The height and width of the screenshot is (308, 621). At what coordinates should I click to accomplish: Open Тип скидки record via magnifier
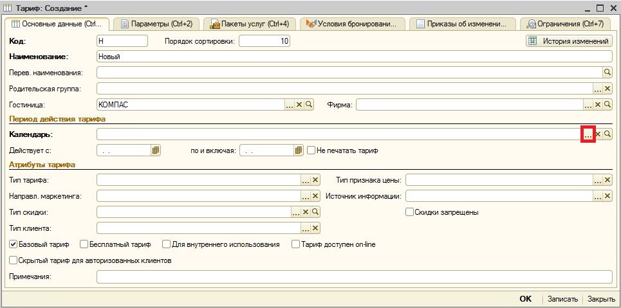tap(315, 212)
